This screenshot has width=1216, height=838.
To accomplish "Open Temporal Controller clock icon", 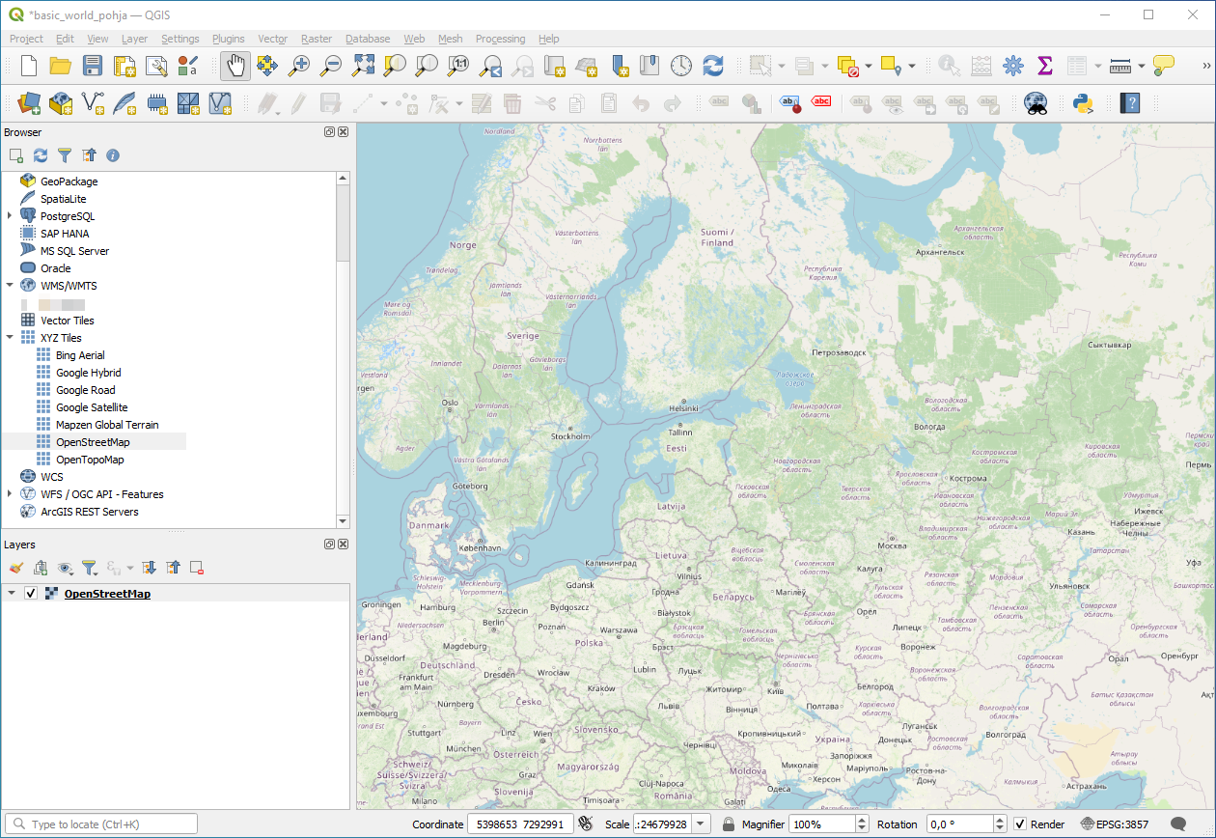I will [x=681, y=66].
